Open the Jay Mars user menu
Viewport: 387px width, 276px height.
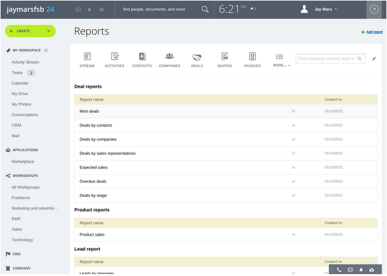[x=325, y=9]
